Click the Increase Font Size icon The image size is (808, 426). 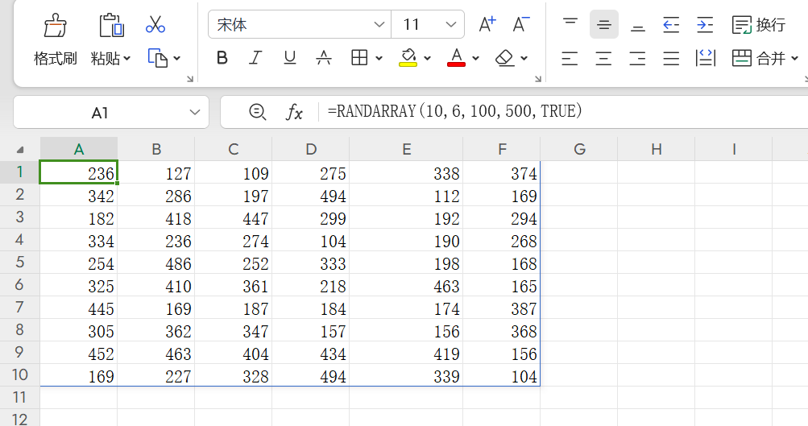[x=487, y=24]
